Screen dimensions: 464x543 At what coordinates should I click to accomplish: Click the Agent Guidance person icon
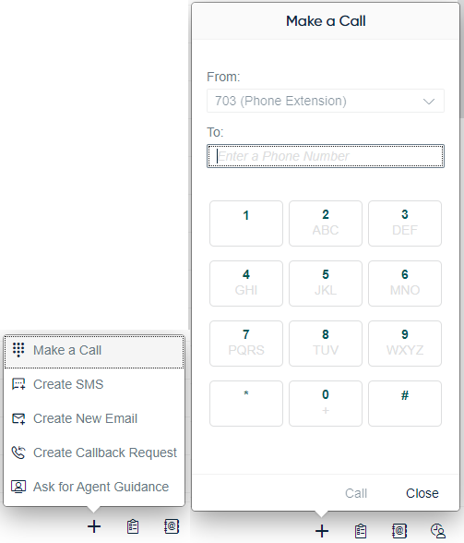coord(18,487)
